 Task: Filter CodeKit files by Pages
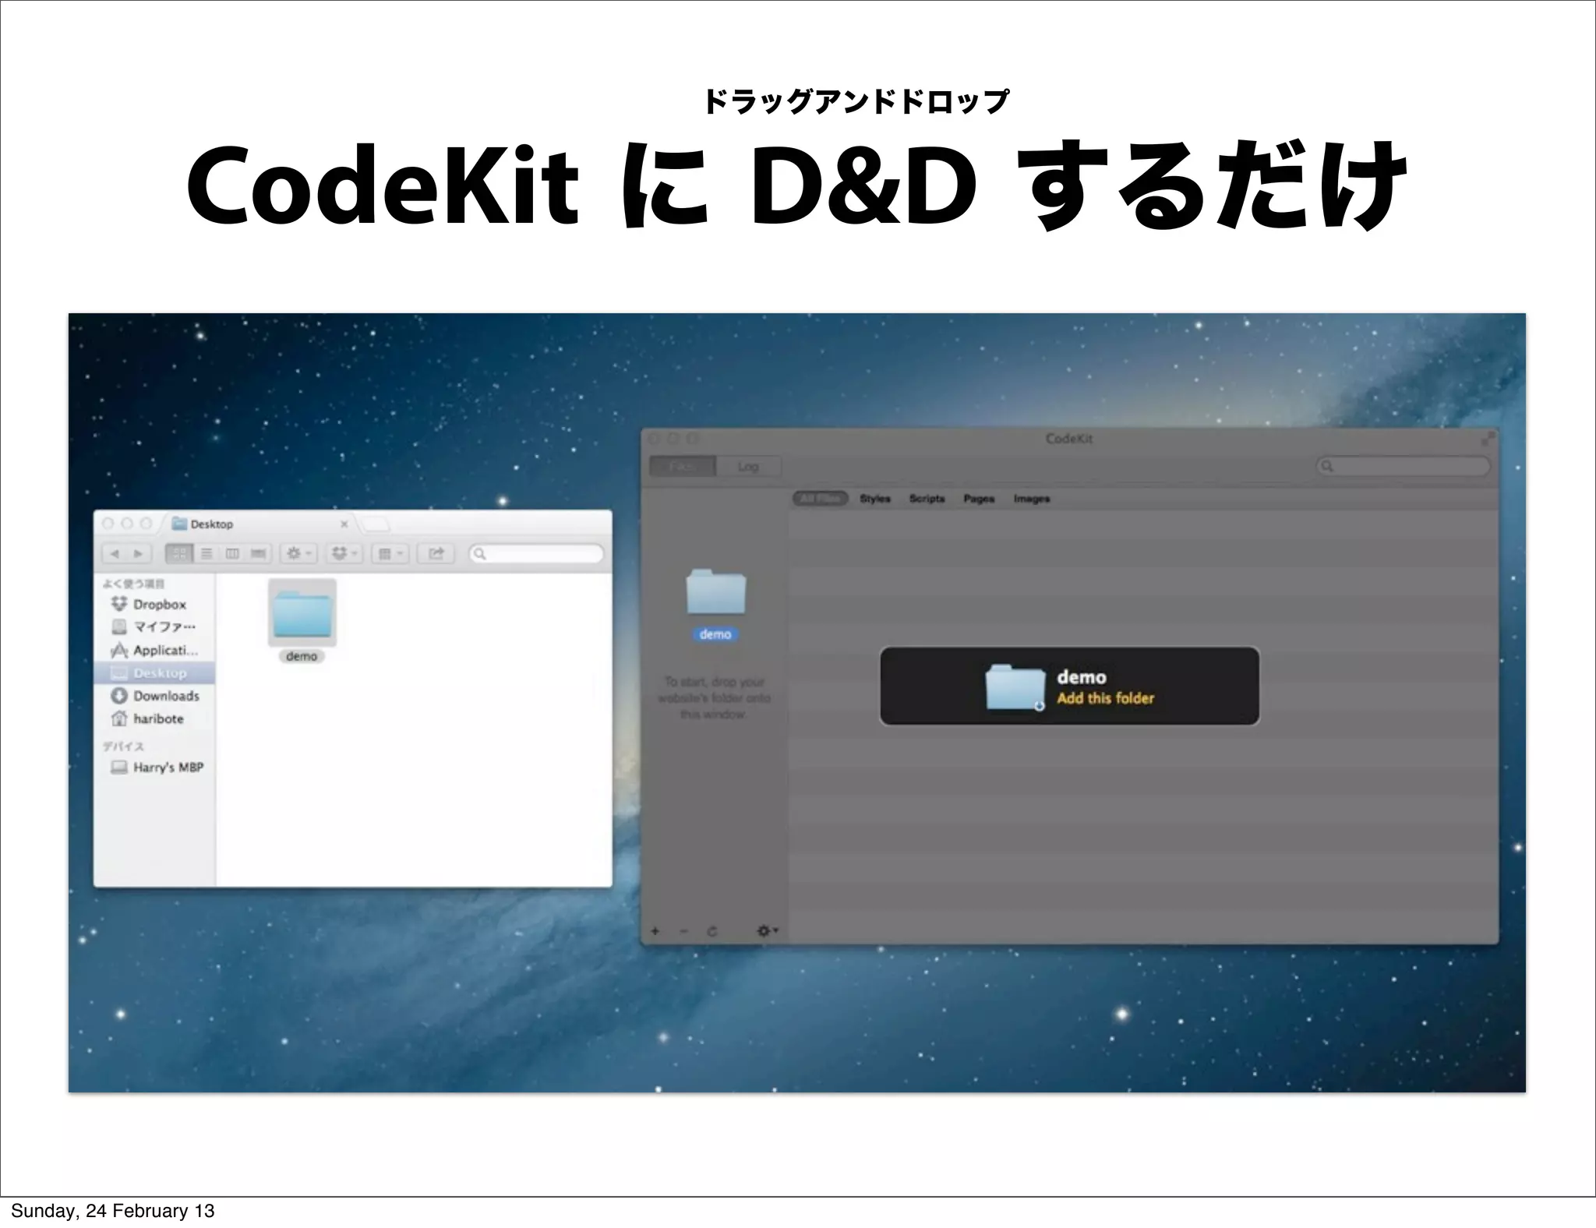[979, 499]
